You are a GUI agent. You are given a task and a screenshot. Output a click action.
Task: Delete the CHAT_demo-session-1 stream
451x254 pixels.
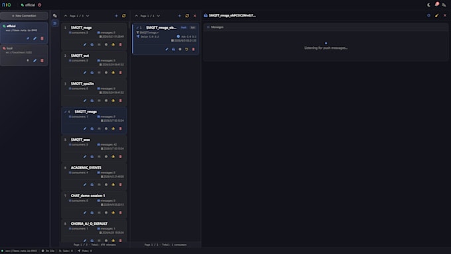click(x=121, y=213)
